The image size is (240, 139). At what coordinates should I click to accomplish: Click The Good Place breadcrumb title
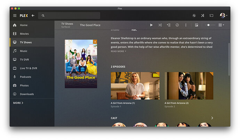[90, 25]
